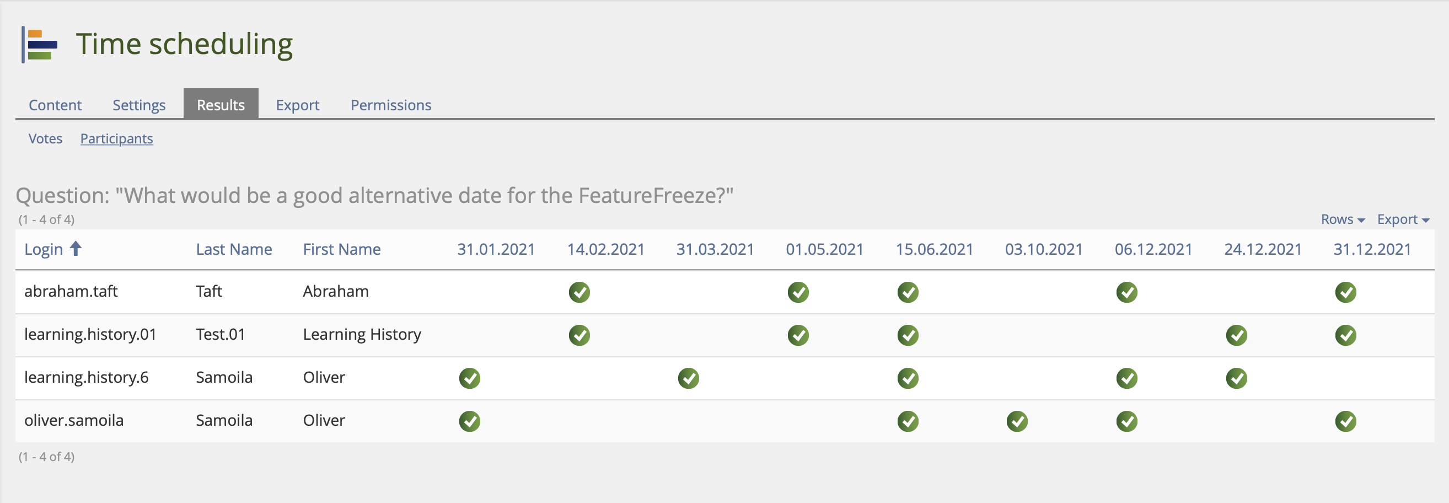Click abraham.taft's checkmark for 31.12.2021
Screen dimensions: 1449x503
1345,292
